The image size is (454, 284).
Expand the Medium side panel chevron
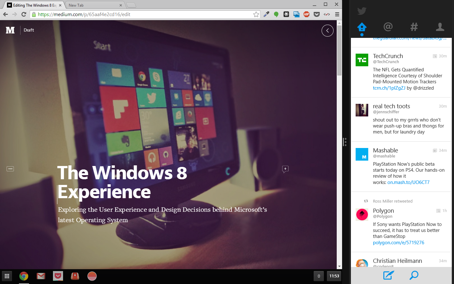point(328,31)
